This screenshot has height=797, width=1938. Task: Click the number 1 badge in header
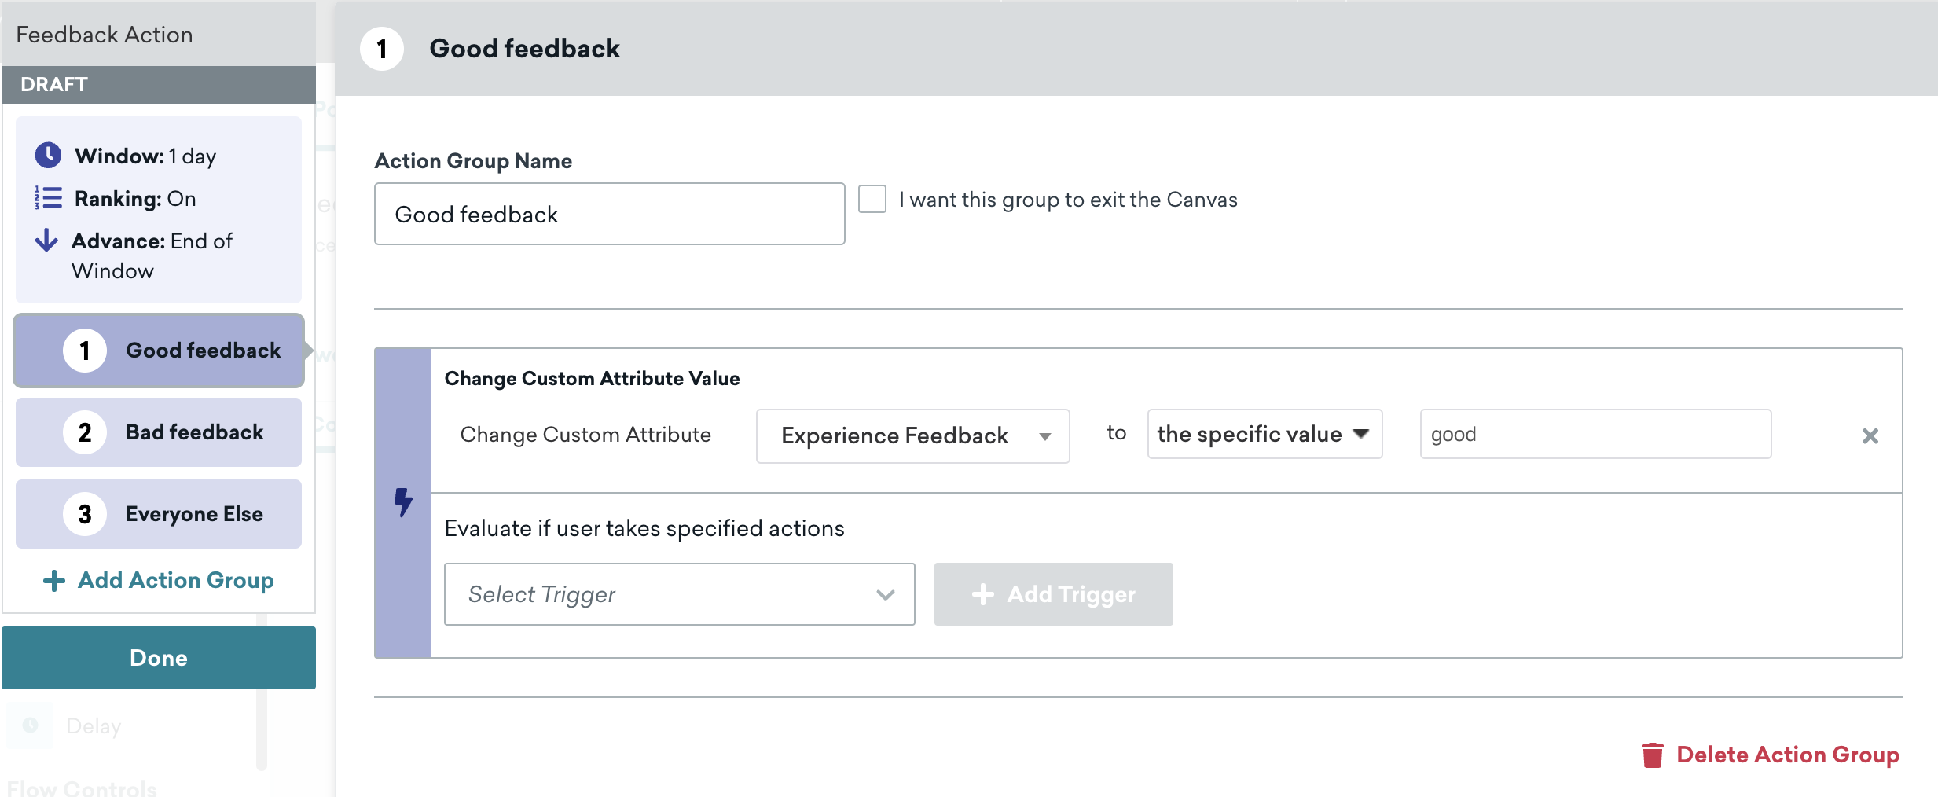point(382,49)
